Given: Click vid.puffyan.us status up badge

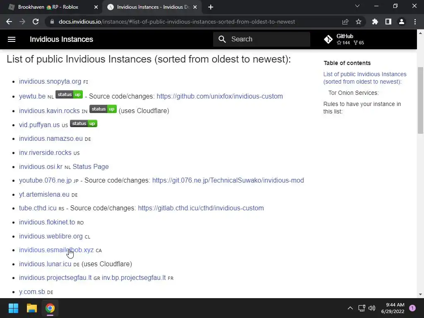Looking at the screenshot, I should 84,123.
